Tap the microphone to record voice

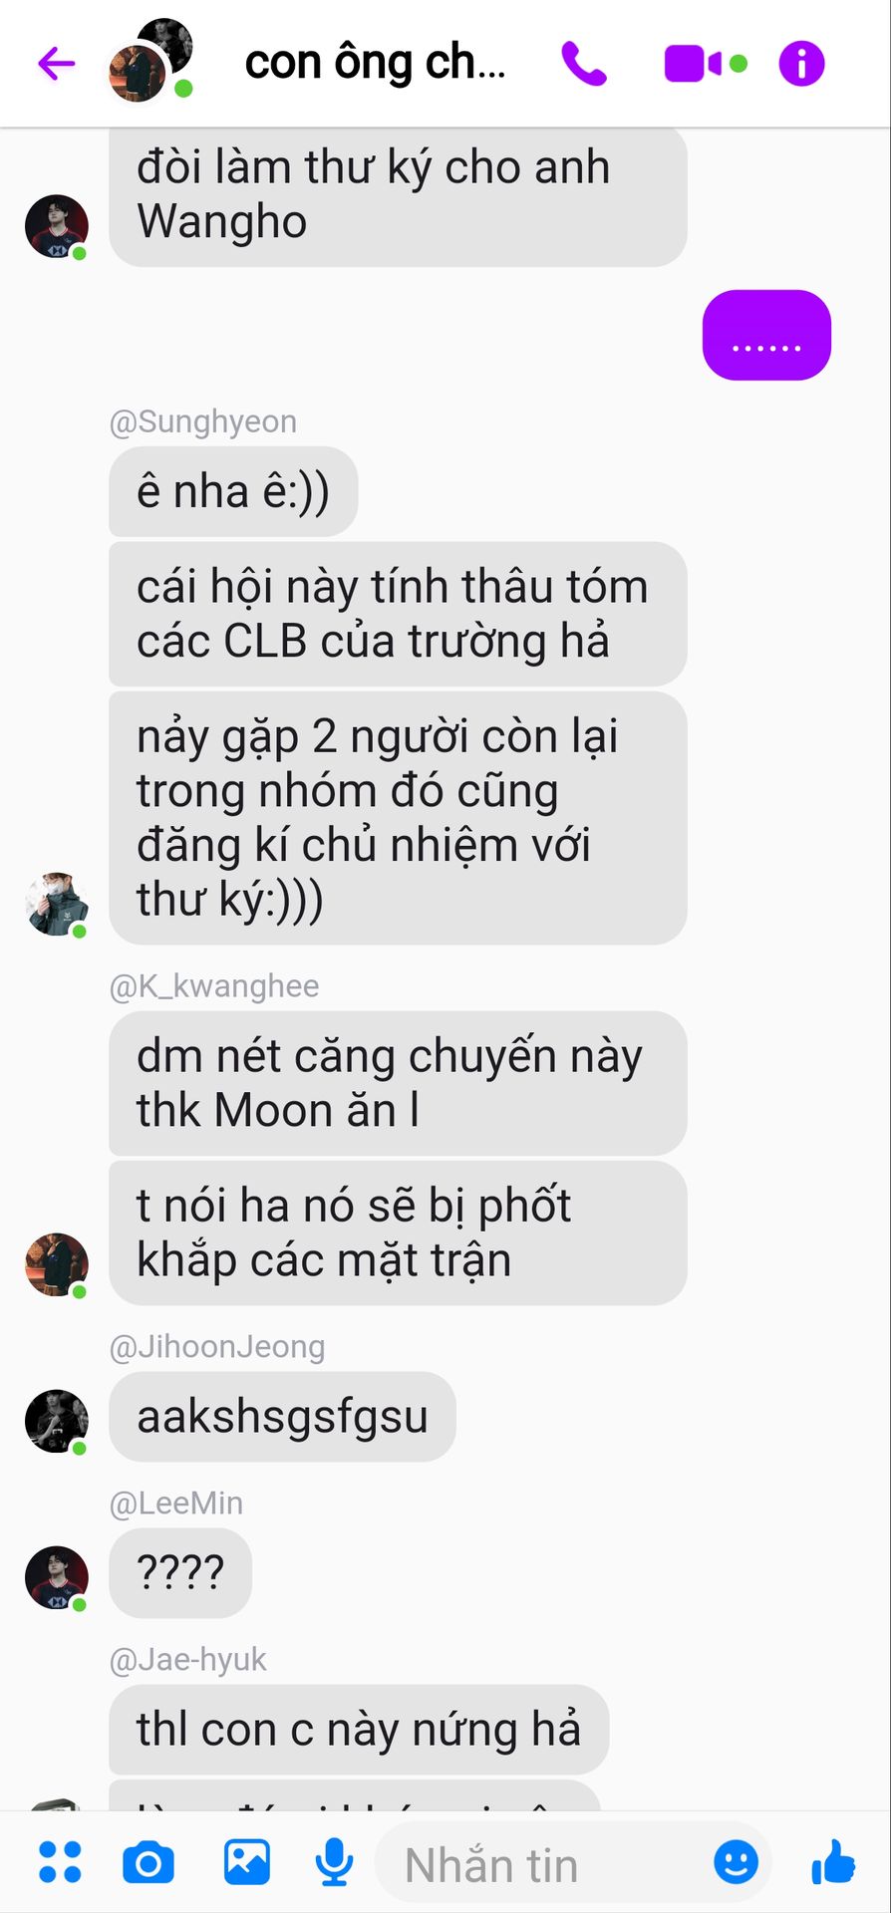[334, 1862]
